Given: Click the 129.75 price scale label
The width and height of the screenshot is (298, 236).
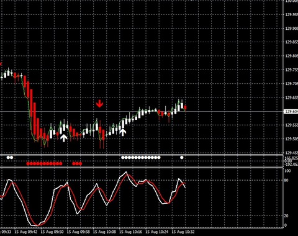Looking at the screenshot, I should 292,70.
